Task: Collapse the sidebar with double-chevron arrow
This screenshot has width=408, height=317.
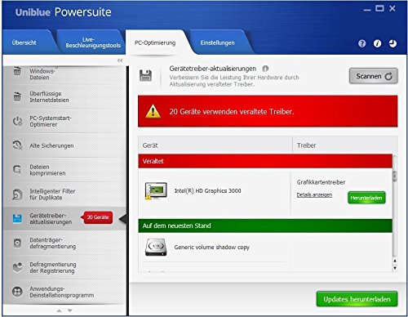Action: (120, 60)
